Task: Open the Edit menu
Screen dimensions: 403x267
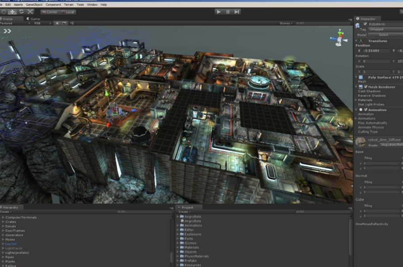Action: [8, 4]
